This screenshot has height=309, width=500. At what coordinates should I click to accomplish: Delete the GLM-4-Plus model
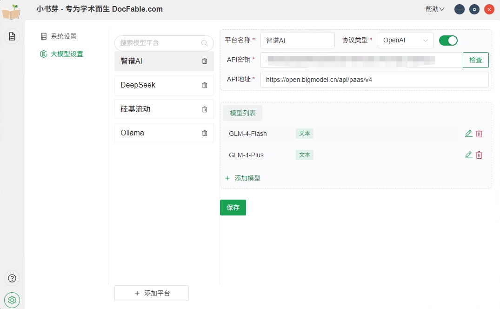point(479,155)
